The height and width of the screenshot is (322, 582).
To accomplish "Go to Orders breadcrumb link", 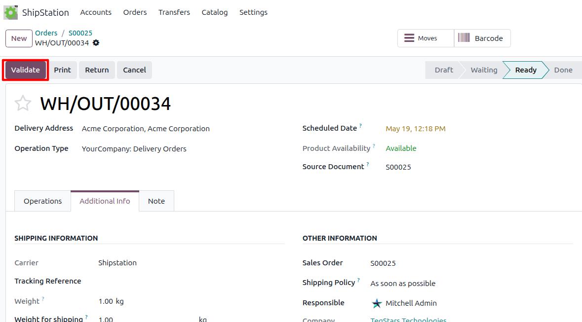I will pyautogui.click(x=46, y=33).
